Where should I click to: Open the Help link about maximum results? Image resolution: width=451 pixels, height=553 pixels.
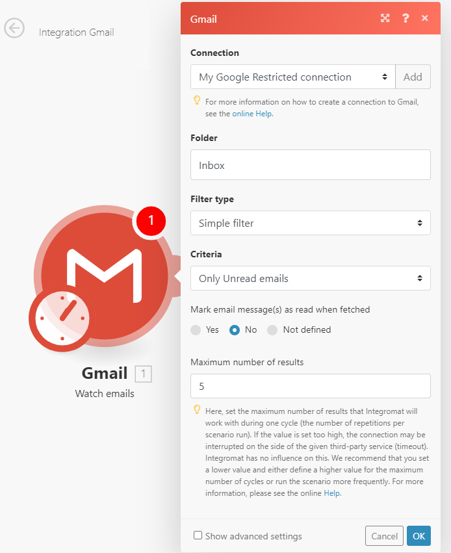[x=332, y=493]
